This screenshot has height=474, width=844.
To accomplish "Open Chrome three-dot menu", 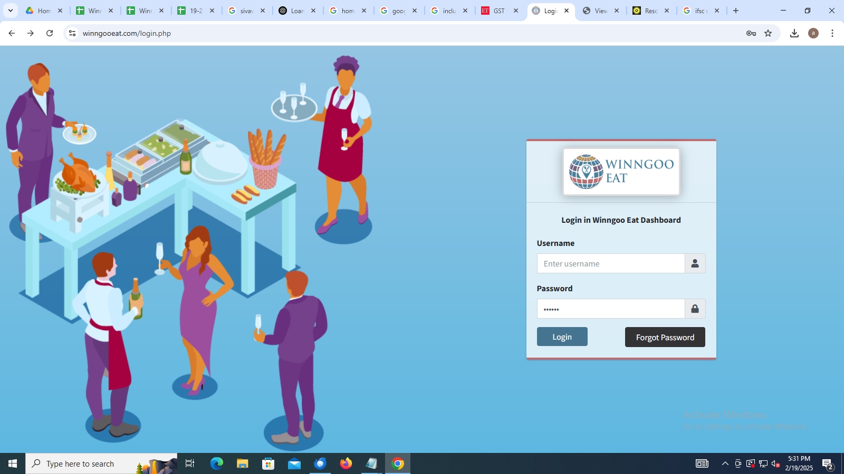I will pos(832,33).
